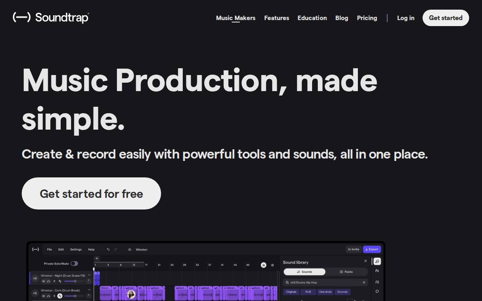Select the Sounds filter chip below search
The image size is (482, 301).
click(x=342, y=292)
